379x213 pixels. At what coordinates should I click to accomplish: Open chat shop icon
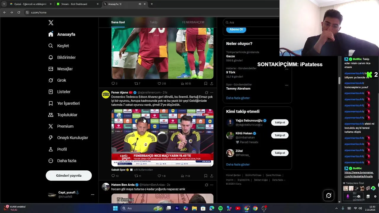coord(368,196)
